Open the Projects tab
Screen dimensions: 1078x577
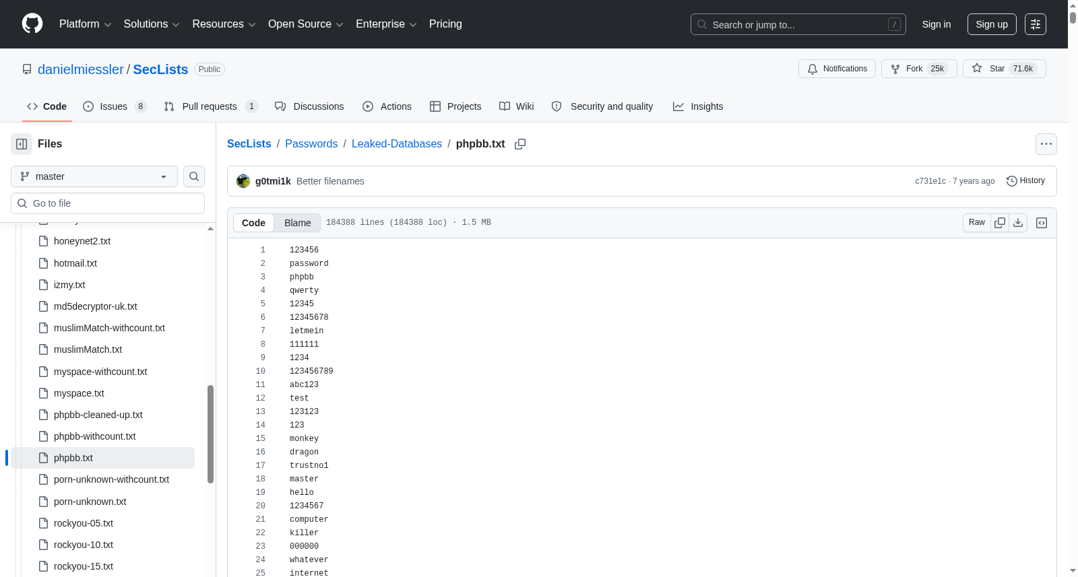coord(455,106)
